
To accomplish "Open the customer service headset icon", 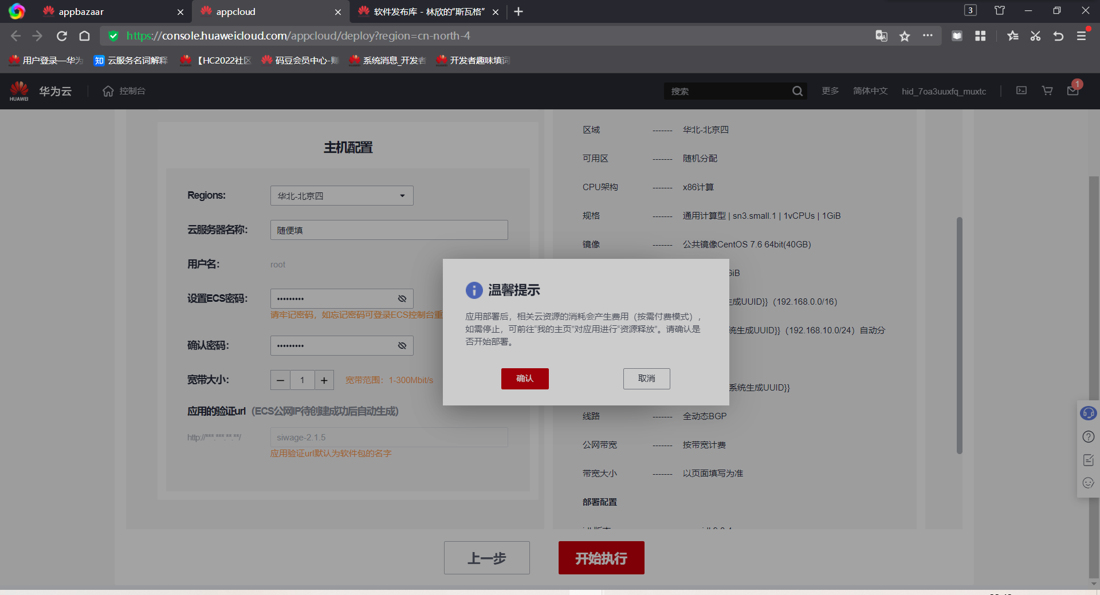I will click(1088, 413).
